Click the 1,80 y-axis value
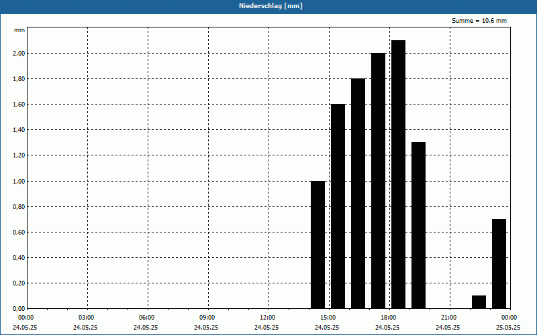 tap(19, 79)
